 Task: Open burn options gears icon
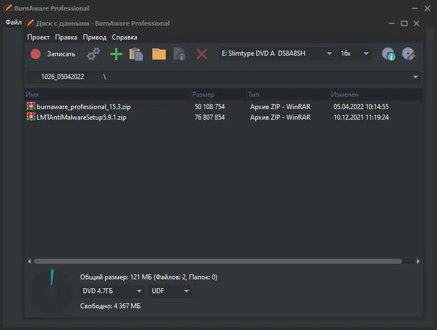(93, 54)
